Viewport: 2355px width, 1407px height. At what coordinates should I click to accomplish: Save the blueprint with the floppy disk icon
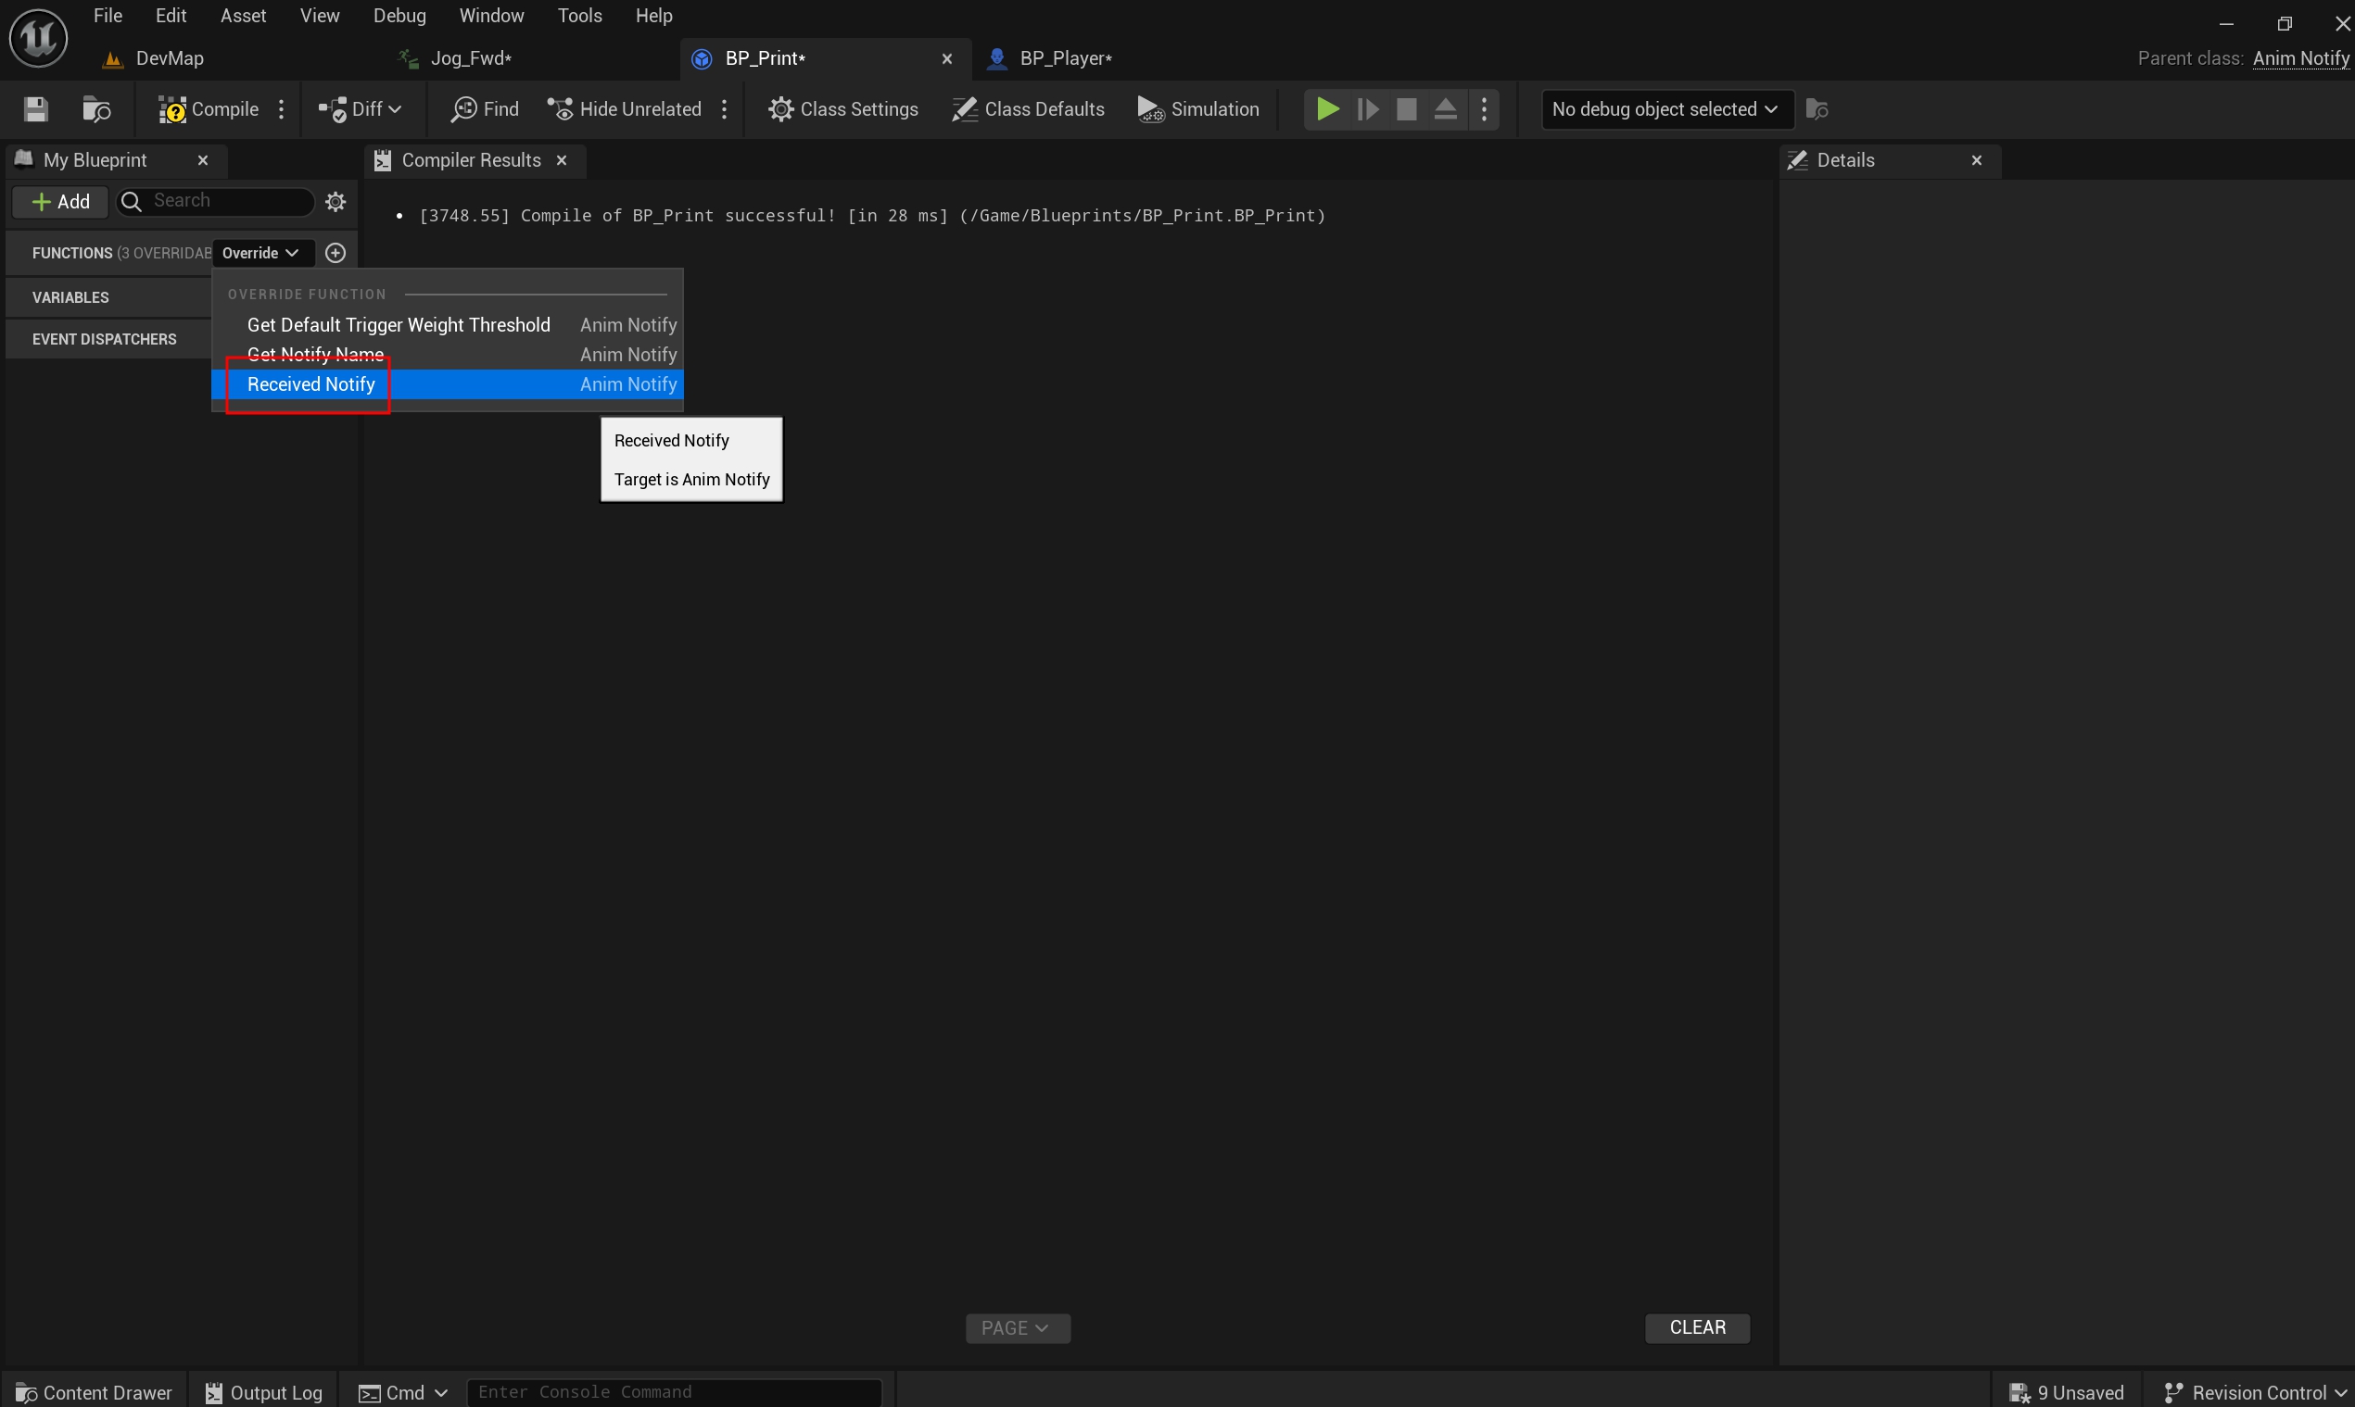pos(36,109)
